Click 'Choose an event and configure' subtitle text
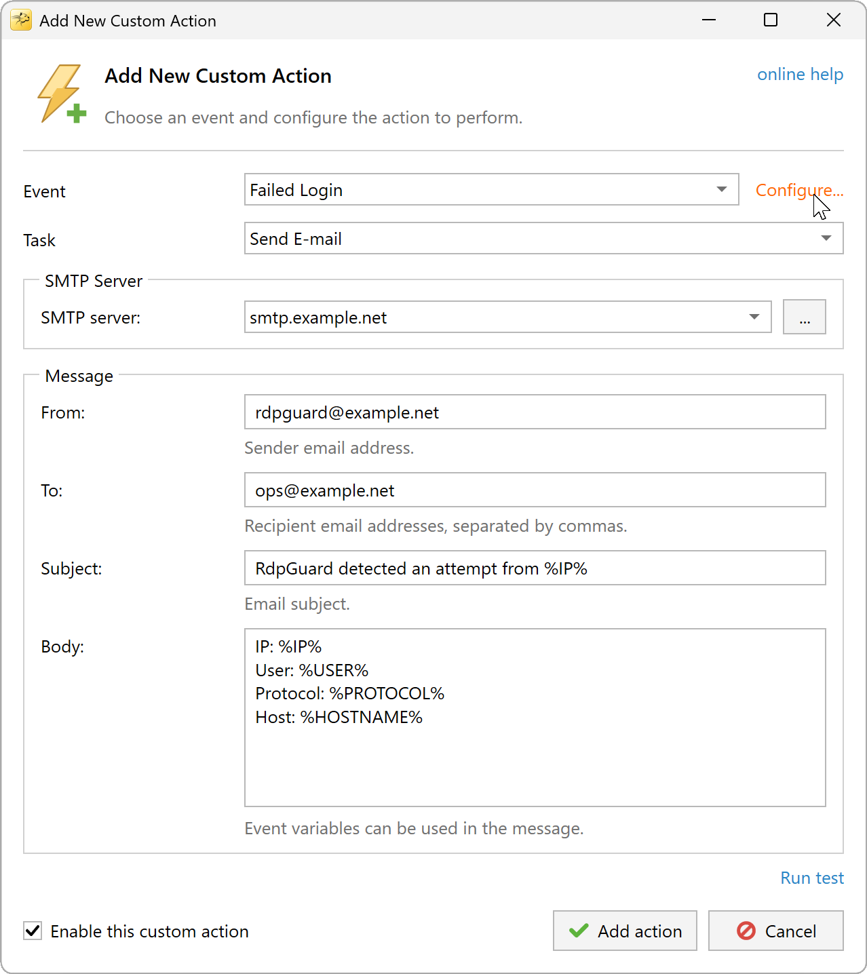Image resolution: width=867 pixels, height=974 pixels. pos(313,117)
